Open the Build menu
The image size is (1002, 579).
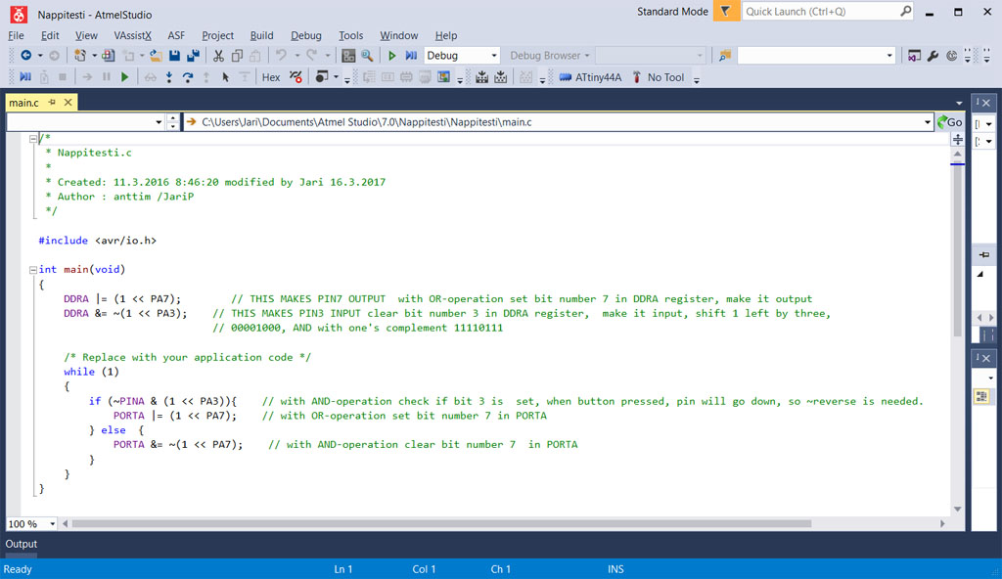[261, 36]
